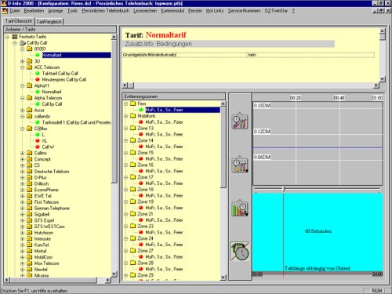The width and height of the screenshot is (392, 294).
Task: Collapse the Fern zone node
Action: (x=126, y=103)
